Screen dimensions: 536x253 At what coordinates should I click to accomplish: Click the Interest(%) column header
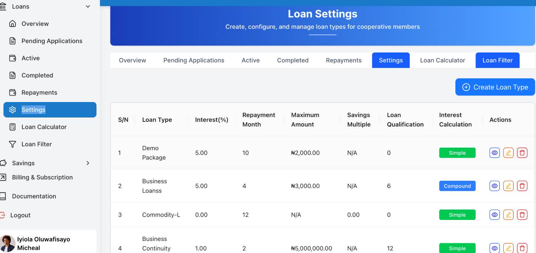tap(212, 120)
